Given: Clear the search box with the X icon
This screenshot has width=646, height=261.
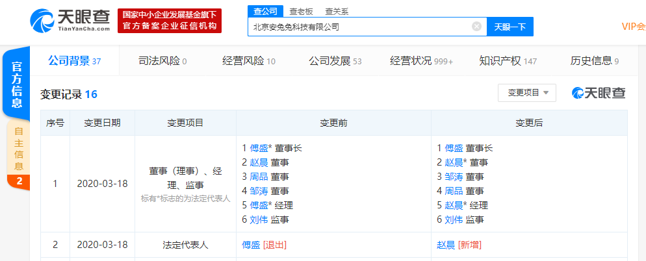Looking at the screenshot, I should pos(476,27).
